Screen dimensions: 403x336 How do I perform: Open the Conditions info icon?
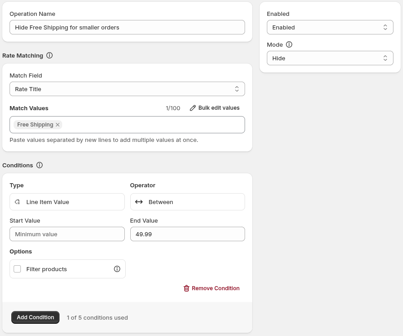39,165
